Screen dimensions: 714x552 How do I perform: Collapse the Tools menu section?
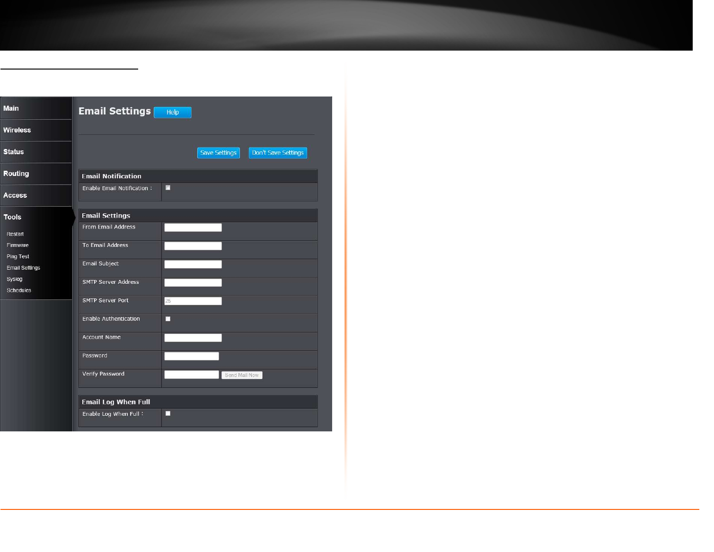coord(36,217)
